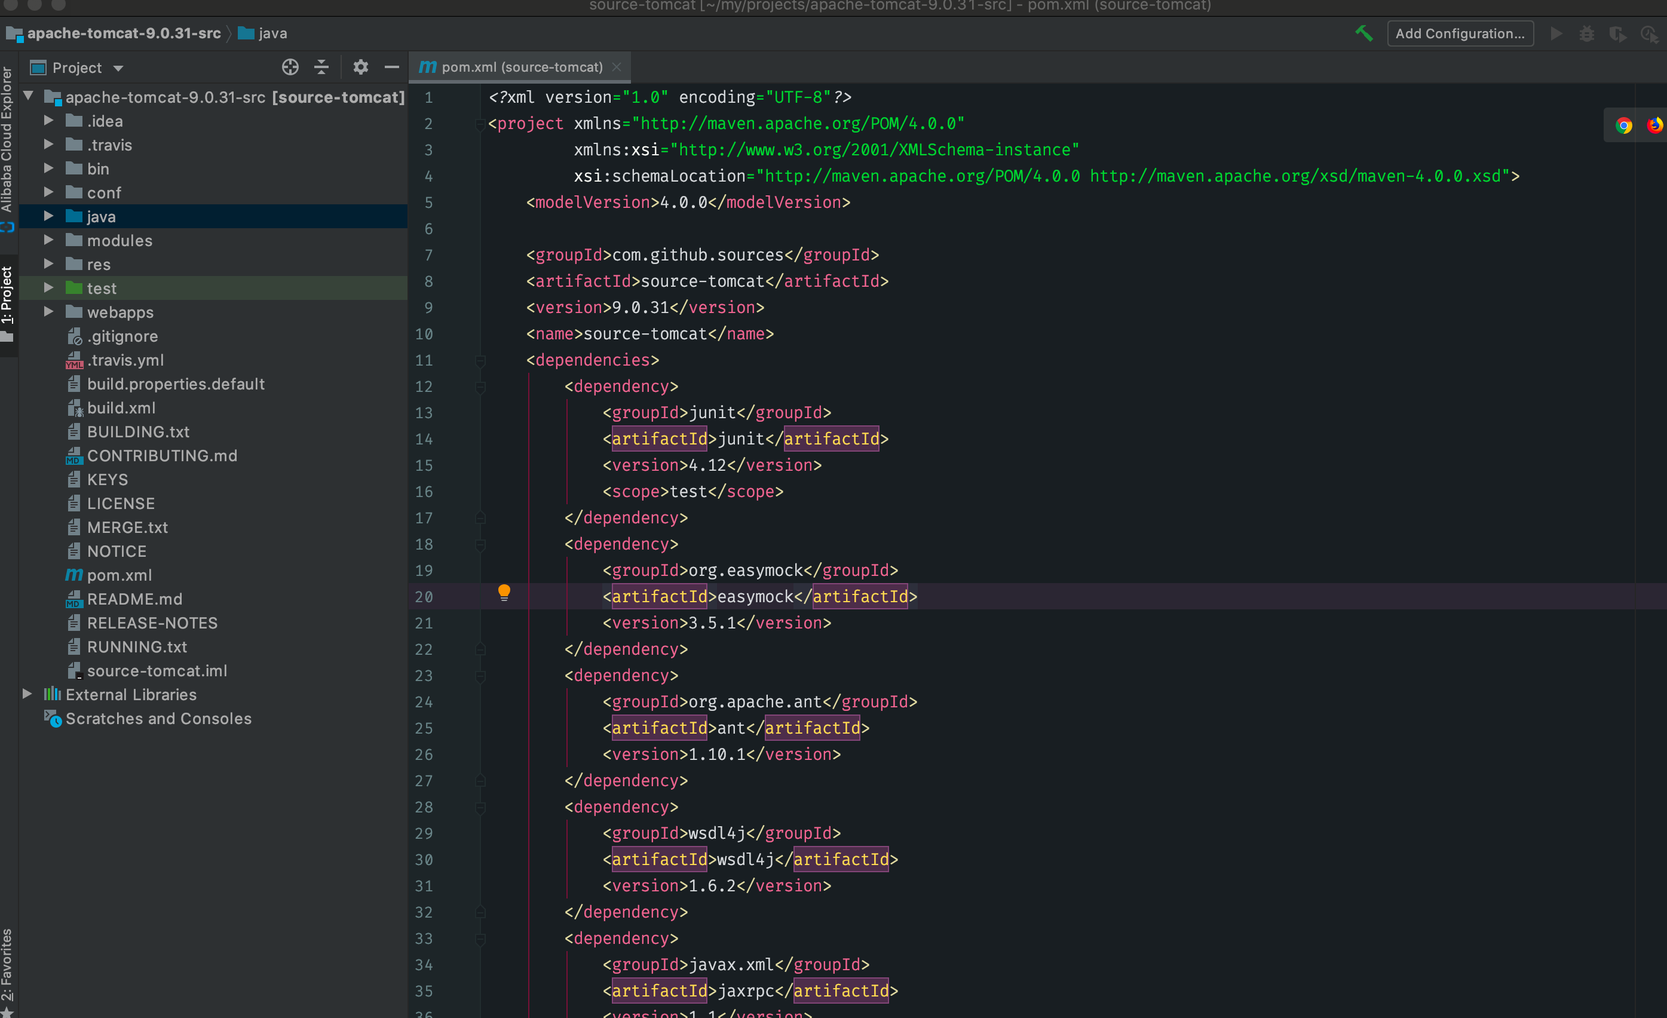Image resolution: width=1667 pixels, height=1018 pixels.
Task: Select the CONTRIBUTING.md file
Action: [163, 456]
